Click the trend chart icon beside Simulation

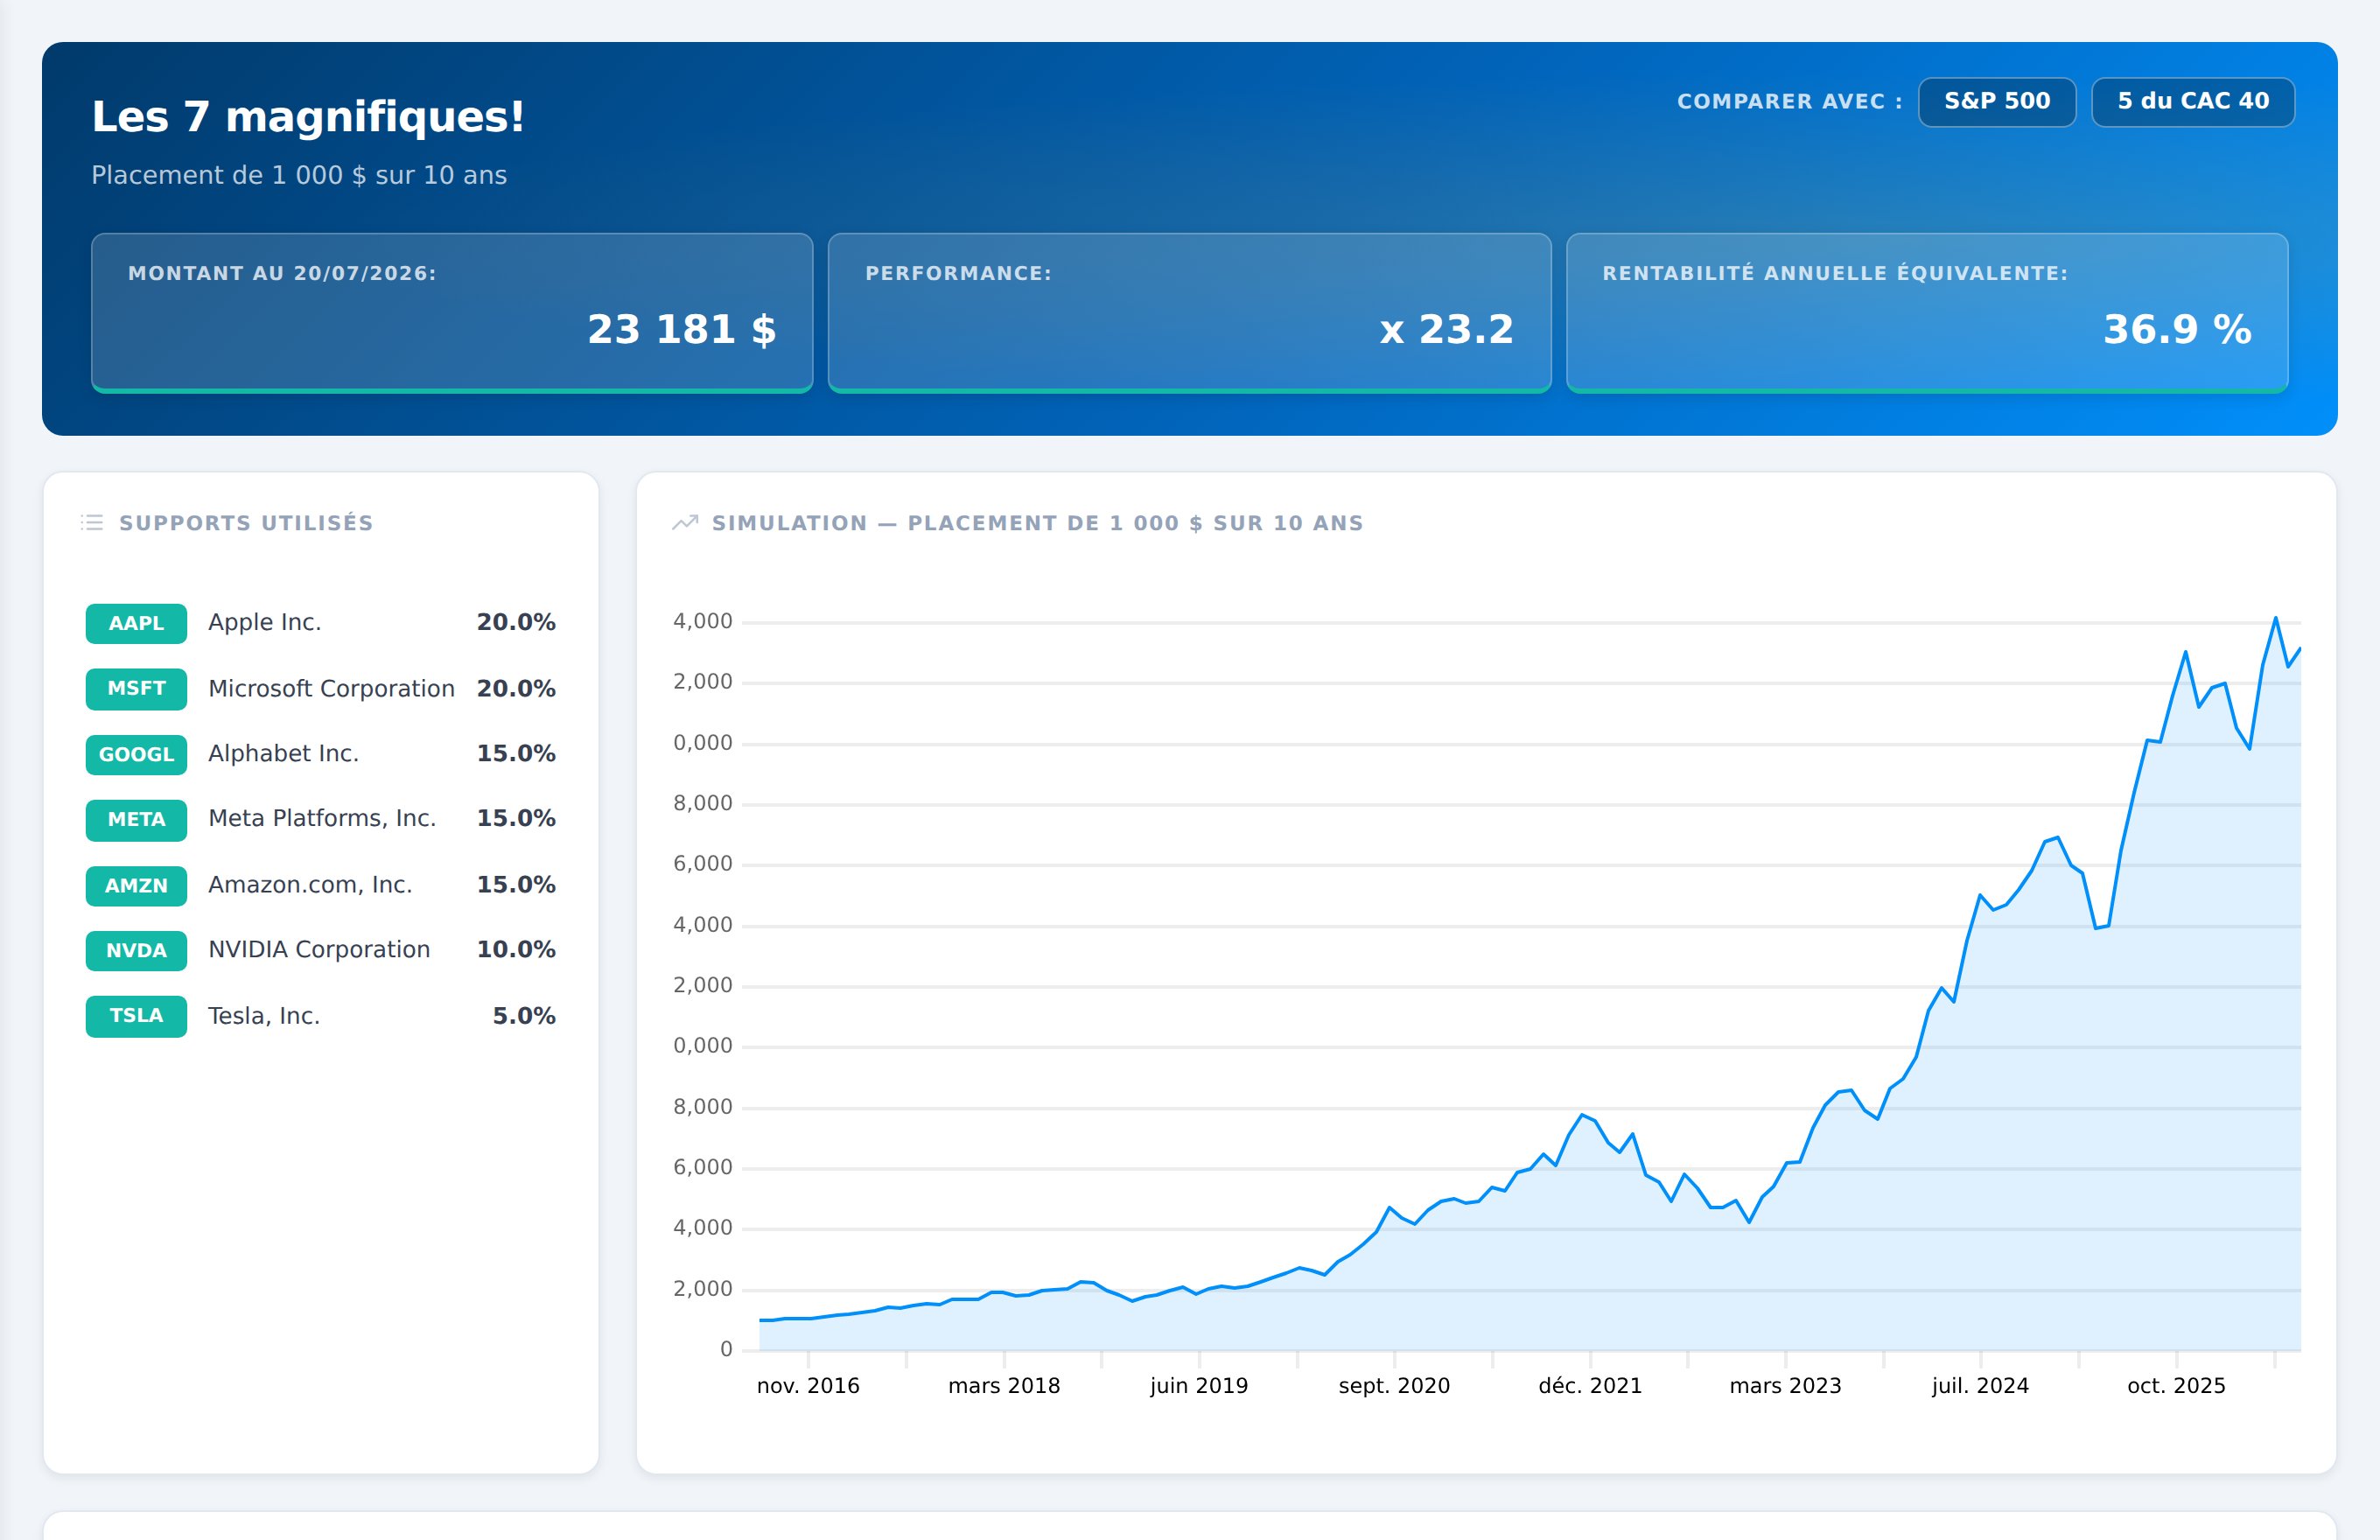click(x=685, y=523)
